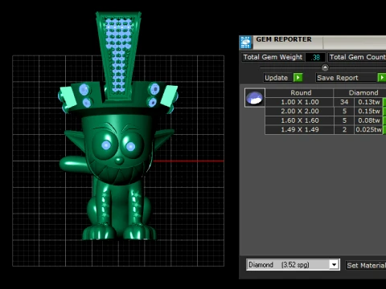Click the green arrow next to Update

pos(298,78)
